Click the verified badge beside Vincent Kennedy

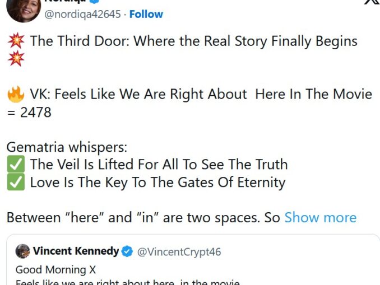coord(127,251)
